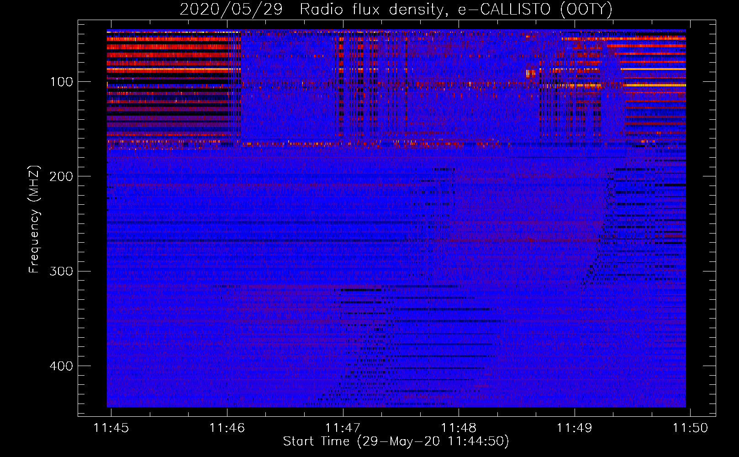
Task: Click the 11:49 time tick label
Action: tap(574, 428)
